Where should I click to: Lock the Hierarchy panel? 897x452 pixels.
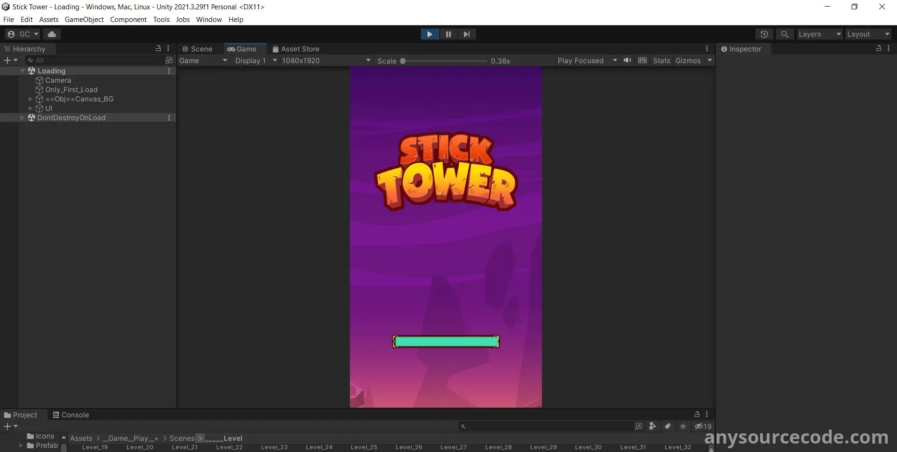(158, 49)
